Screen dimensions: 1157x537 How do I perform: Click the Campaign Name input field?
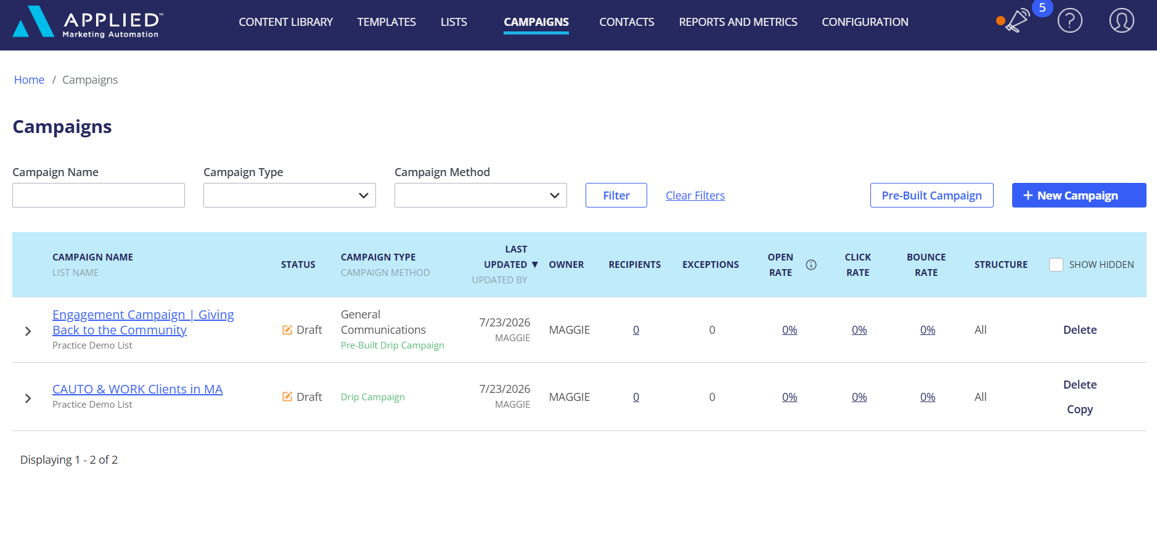[x=99, y=195]
